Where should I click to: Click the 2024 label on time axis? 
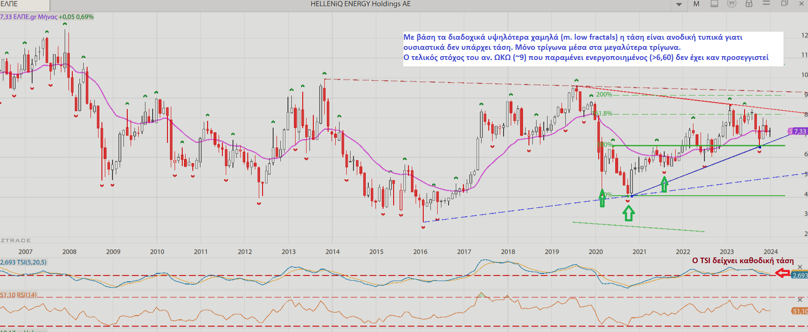pos(771,252)
